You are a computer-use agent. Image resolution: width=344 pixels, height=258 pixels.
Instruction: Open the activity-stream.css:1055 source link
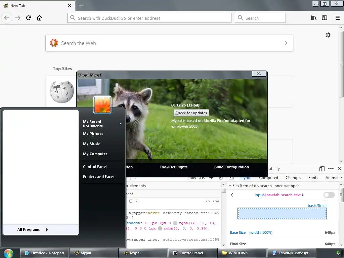pos(191,239)
